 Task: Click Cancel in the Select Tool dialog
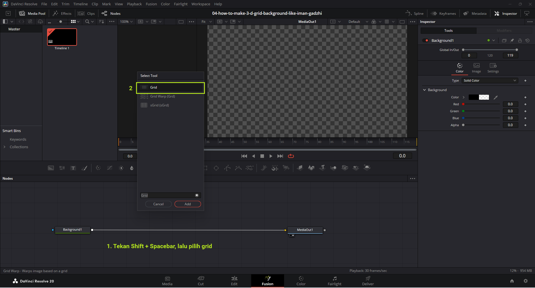coord(158,204)
